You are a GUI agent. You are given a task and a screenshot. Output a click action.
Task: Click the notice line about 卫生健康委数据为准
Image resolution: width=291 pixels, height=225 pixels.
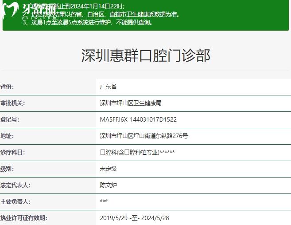(x=101, y=14)
